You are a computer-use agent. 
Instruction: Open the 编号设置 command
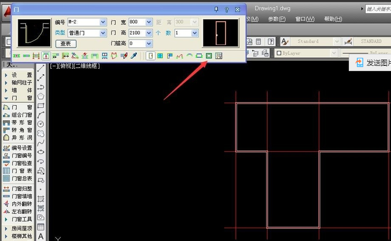click(18, 148)
